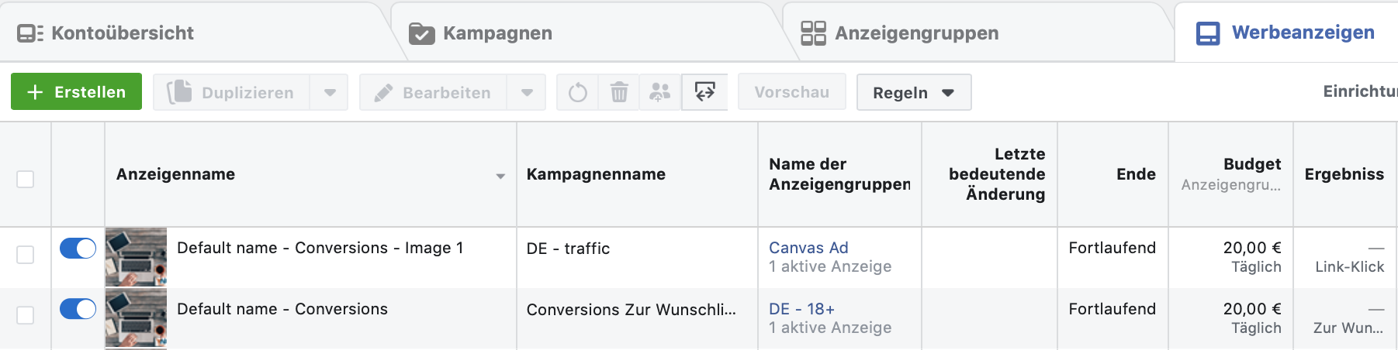Click the refresh circular arrow icon
This screenshot has width=1398, height=350.
click(577, 93)
